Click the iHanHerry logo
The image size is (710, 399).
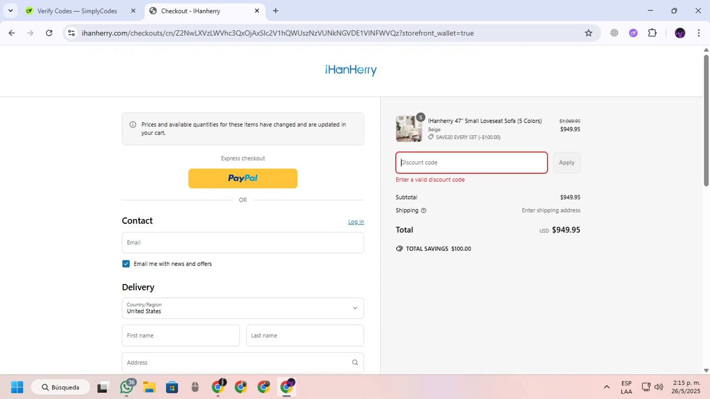tap(351, 70)
